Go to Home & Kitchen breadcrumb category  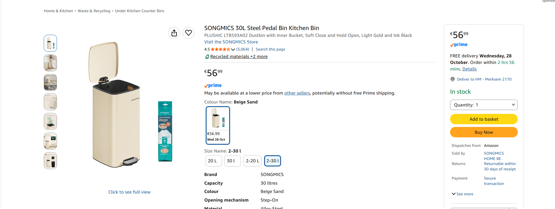tap(58, 11)
